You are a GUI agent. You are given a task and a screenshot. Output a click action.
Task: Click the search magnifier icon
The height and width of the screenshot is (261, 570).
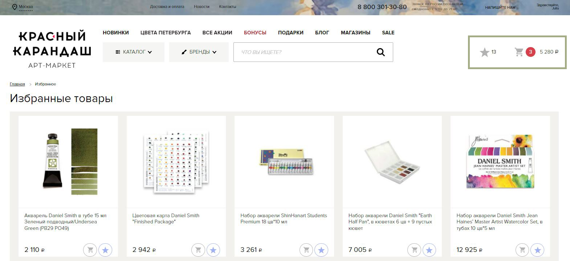pos(380,52)
